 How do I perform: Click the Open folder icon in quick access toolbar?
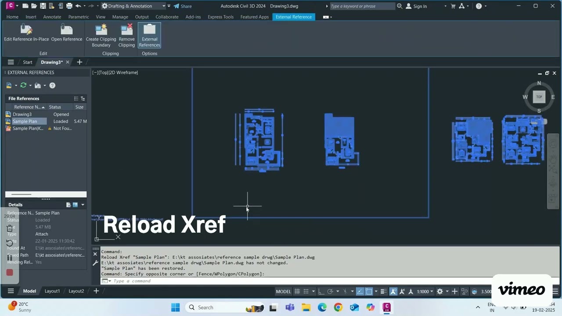[34, 6]
